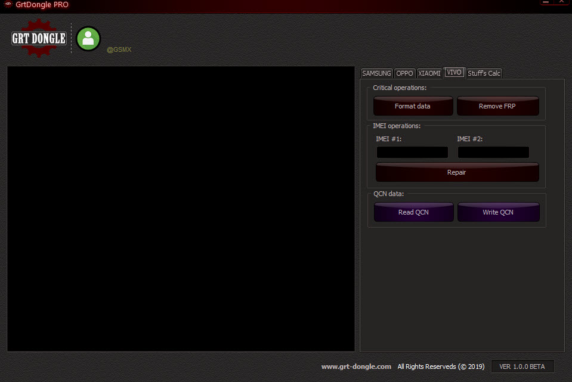Switch to the SAMSUNG tab

pos(376,73)
